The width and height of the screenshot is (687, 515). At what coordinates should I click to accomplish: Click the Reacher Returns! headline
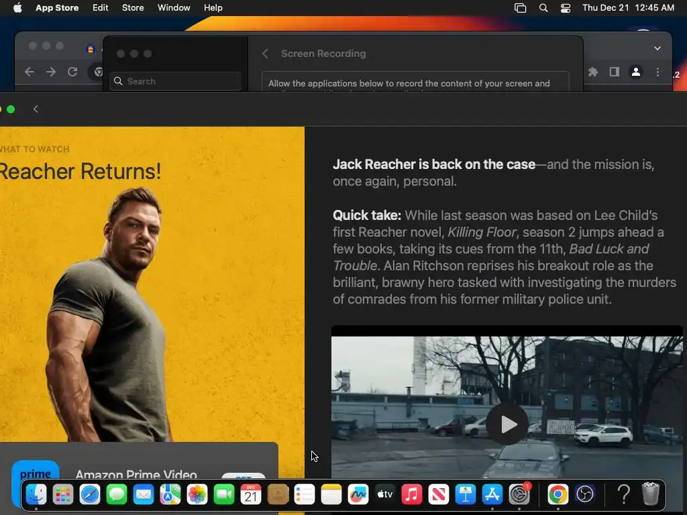81,171
